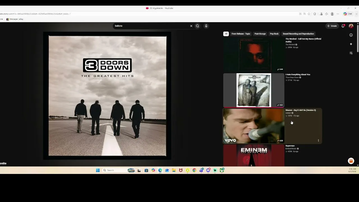Open Edge settings and more menu
Viewport: 359px width, 202px height.
pos(338,14)
